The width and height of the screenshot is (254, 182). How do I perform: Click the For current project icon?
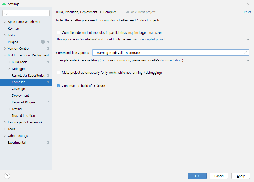pos(127,12)
